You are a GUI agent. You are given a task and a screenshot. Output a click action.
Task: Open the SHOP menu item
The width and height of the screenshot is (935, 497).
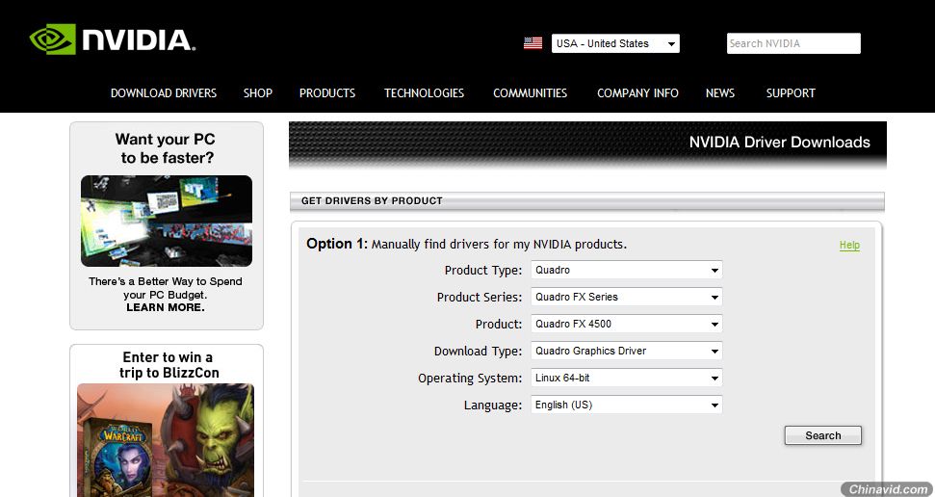258,93
